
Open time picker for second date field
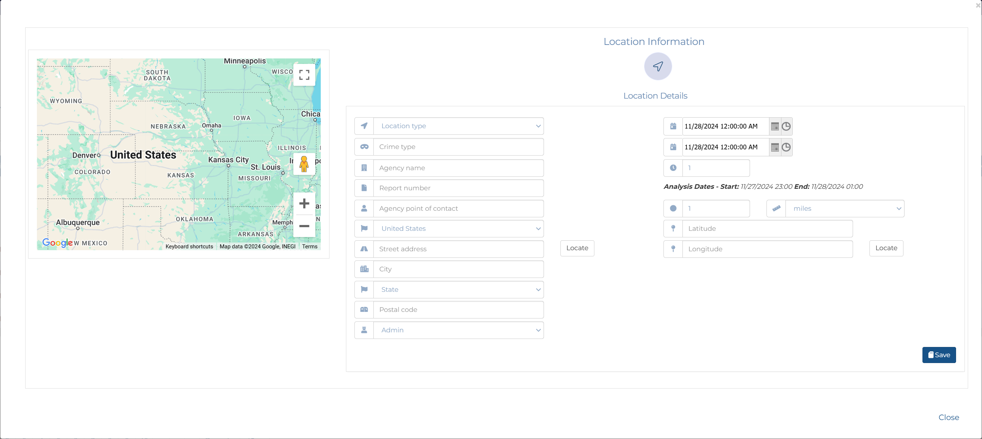point(786,147)
